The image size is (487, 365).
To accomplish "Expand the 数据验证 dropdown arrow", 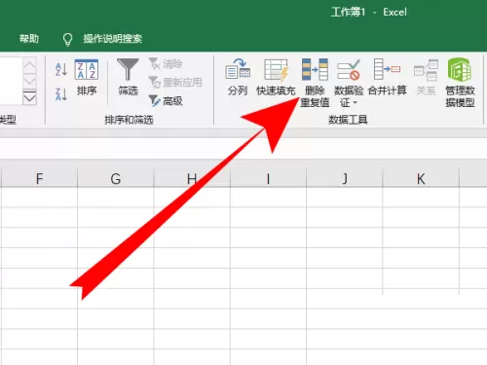I will click(x=355, y=103).
